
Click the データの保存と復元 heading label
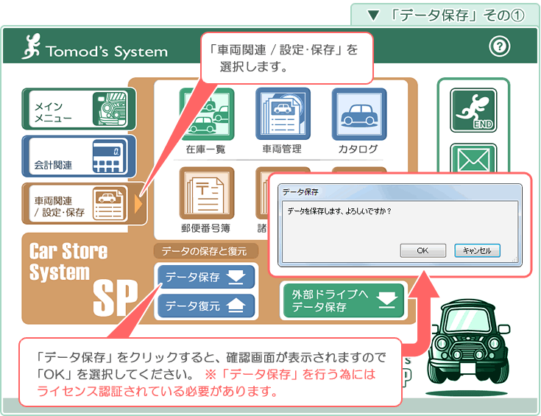205,251
